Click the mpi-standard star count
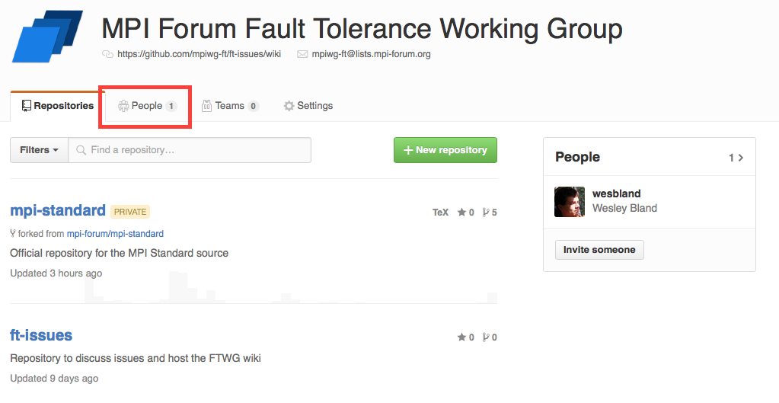The width and height of the screenshot is (779, 403). pos(465,213)
